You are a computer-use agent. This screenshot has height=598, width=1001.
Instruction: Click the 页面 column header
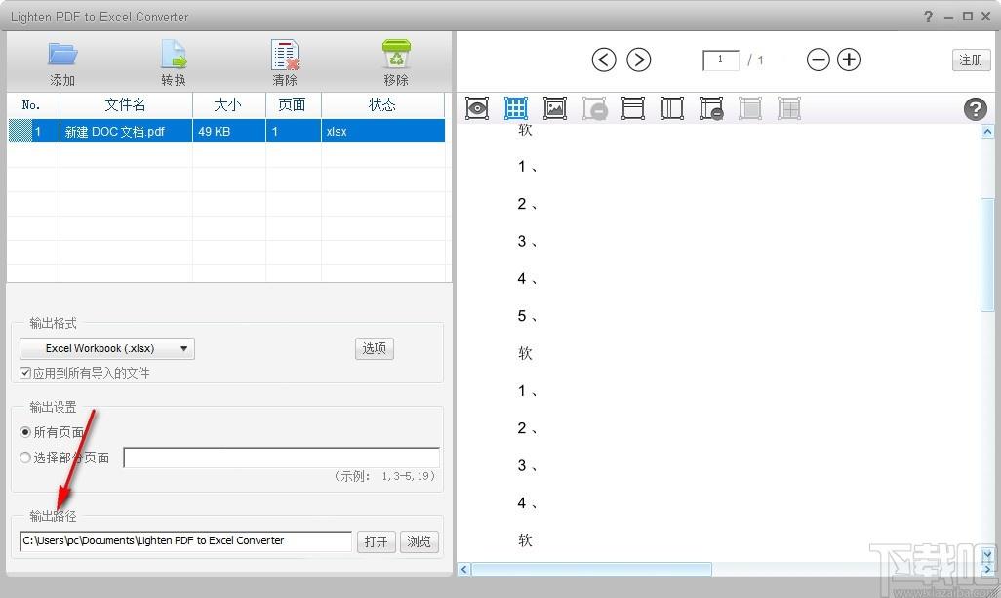tap(293, 104)
